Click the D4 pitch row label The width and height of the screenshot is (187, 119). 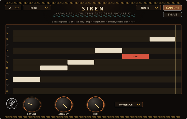point(7,51)
